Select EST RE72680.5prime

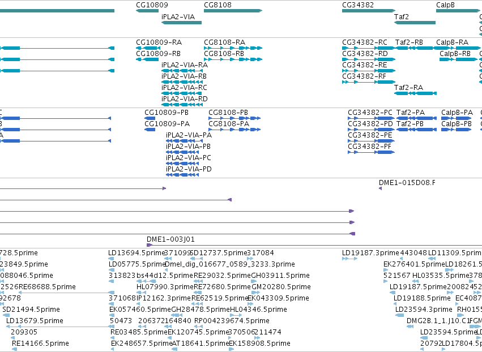[x=222, y=287]
